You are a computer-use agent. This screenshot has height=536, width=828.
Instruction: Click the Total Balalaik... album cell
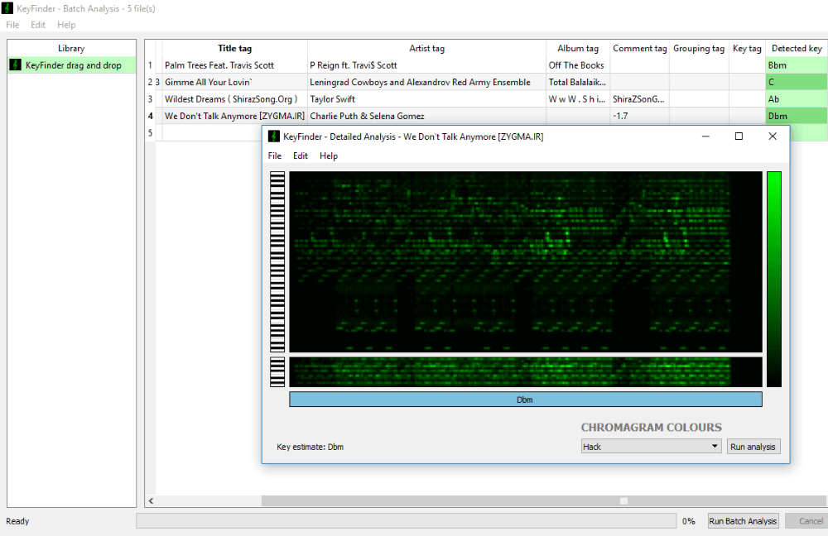578,82
